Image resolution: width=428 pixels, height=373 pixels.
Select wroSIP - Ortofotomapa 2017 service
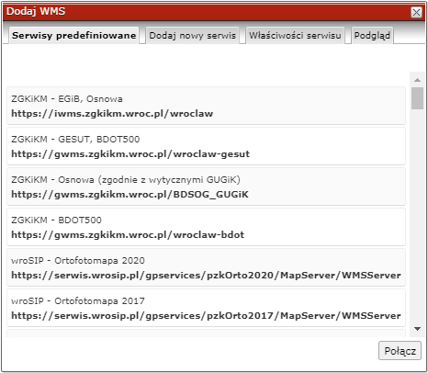point(206,308)
